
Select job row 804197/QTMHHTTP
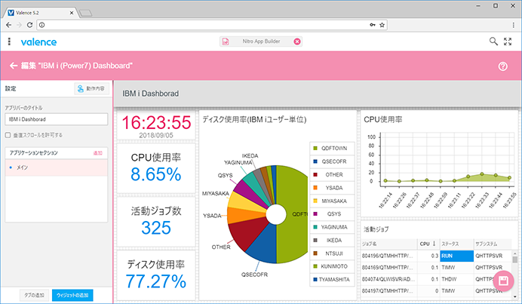(x=436, y=291)
